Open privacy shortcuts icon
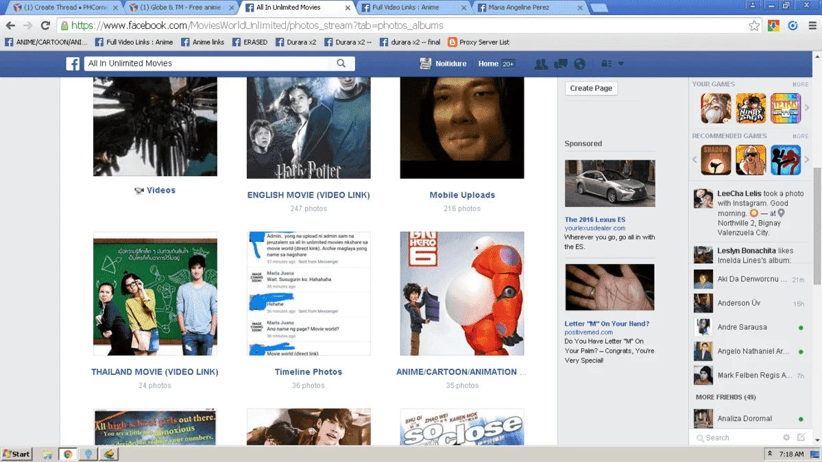The image size is (822, 462). pos(607,64)
